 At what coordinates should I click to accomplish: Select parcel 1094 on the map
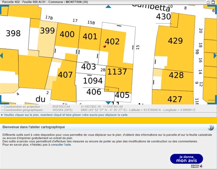[x=93, y=81]
